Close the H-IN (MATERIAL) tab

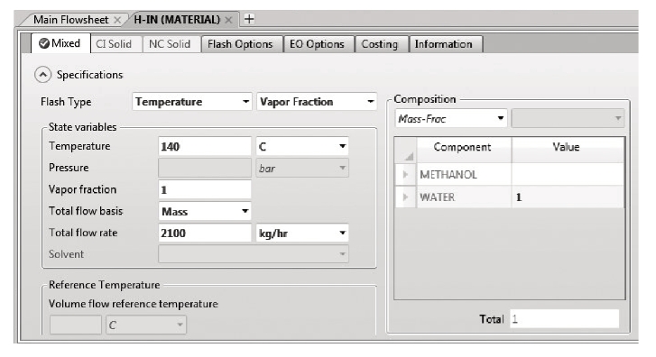(228, 20)
